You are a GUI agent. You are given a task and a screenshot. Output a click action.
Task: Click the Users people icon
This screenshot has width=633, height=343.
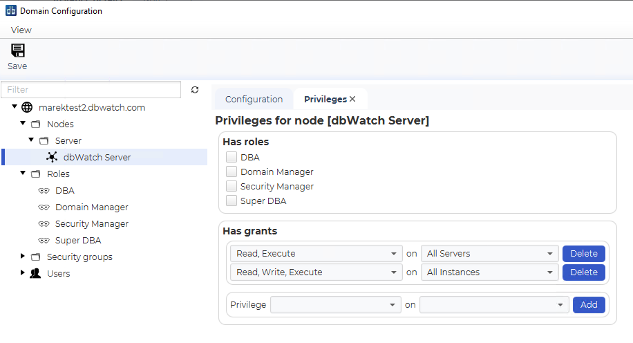tap(35, 274)
